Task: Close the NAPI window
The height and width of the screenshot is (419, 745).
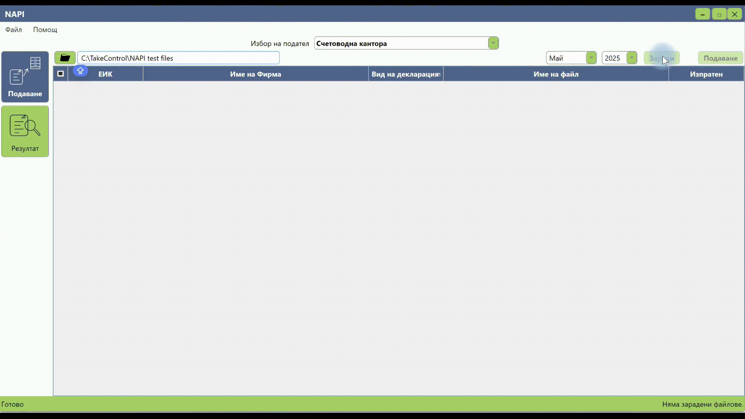Action: point(735,14)
